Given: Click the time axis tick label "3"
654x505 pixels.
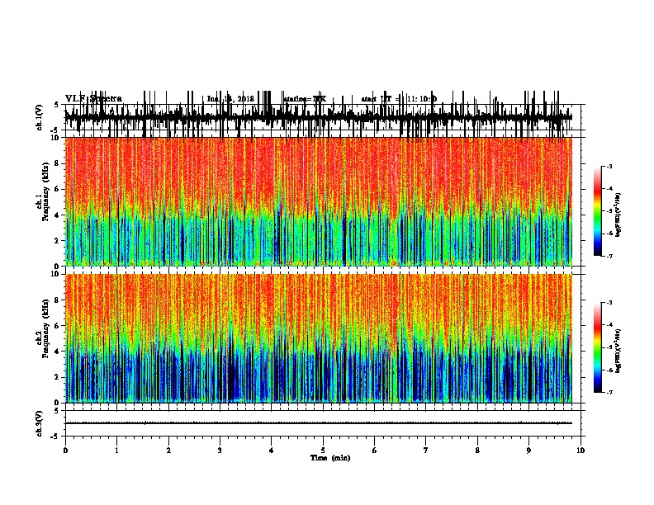Looking at the screenshot, I should pyautogui.click(x=220, y=451).
